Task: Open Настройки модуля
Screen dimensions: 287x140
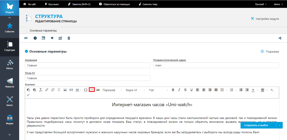Action: [265, 19]
